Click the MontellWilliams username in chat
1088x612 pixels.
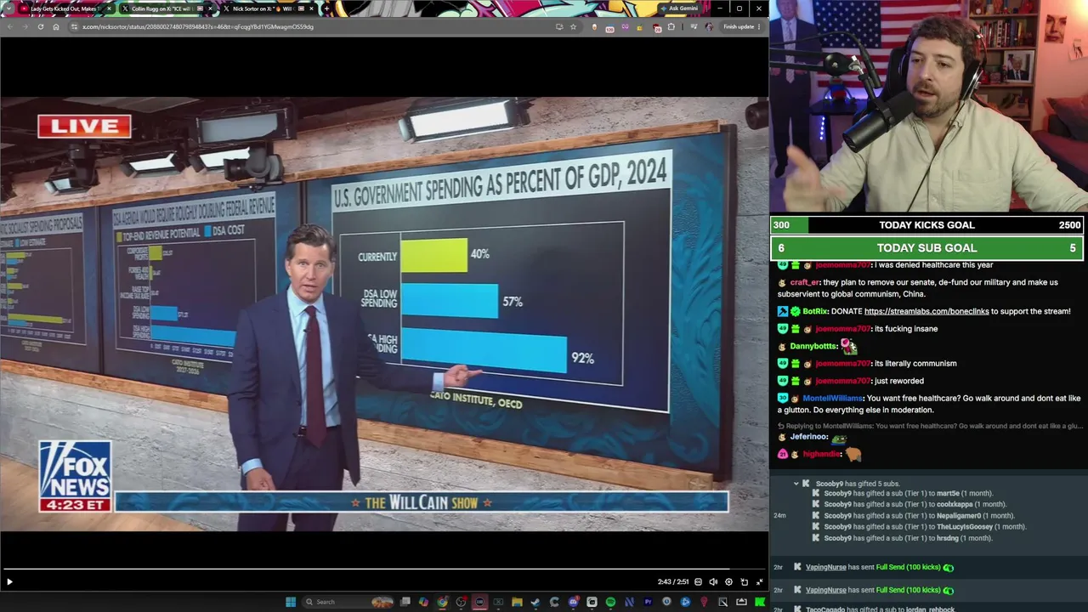832,398
